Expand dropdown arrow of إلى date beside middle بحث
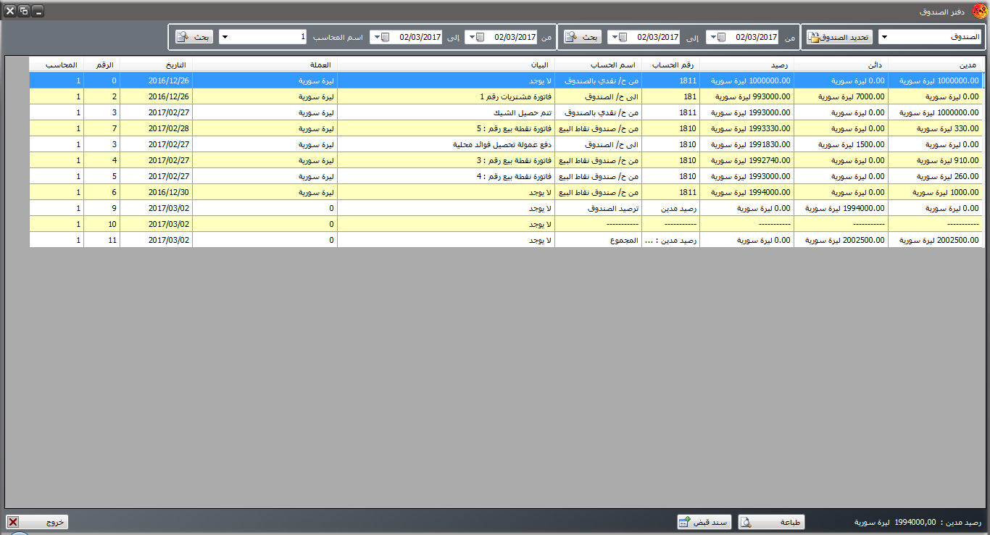990x535 pixels. (612, 37)
